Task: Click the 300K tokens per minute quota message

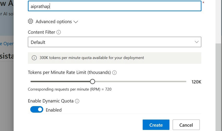Action: tap(92, 58)
